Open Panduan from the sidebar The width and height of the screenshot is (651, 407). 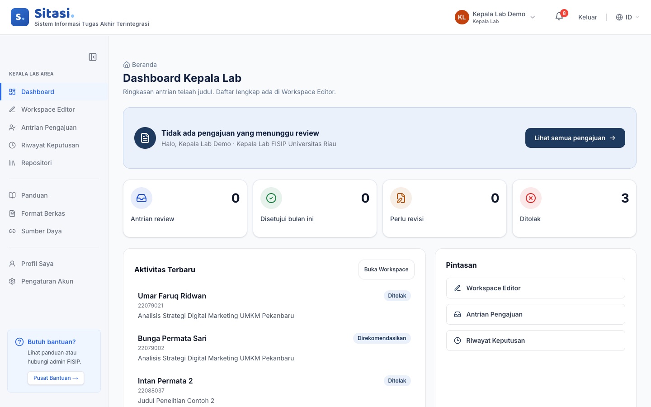(x=54, y=195)
